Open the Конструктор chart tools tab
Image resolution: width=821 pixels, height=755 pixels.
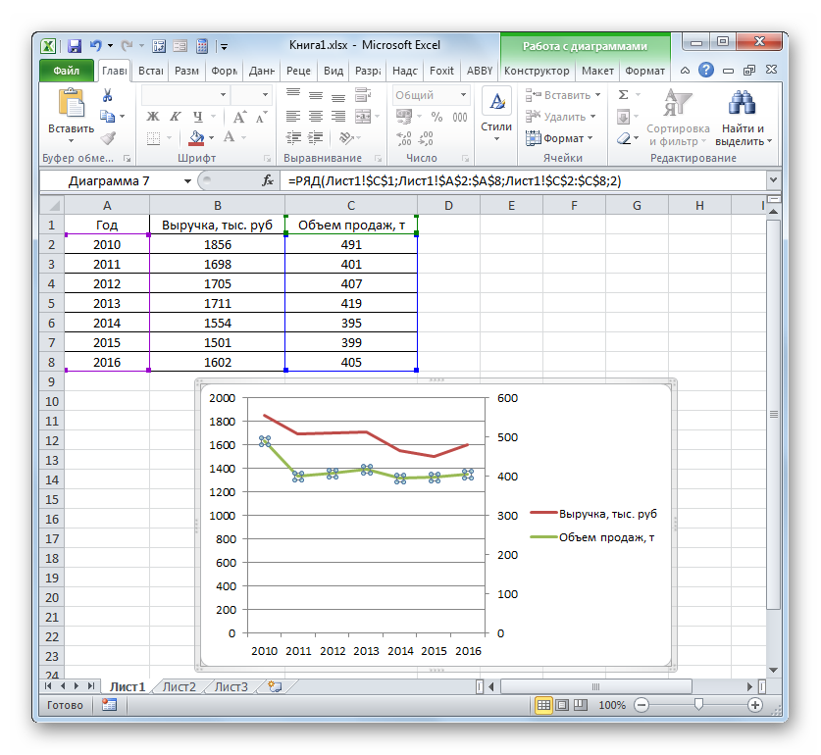pos(537,71)
